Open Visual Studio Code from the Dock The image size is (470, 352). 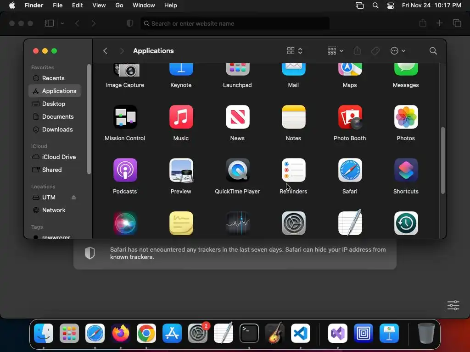point(300,333)
